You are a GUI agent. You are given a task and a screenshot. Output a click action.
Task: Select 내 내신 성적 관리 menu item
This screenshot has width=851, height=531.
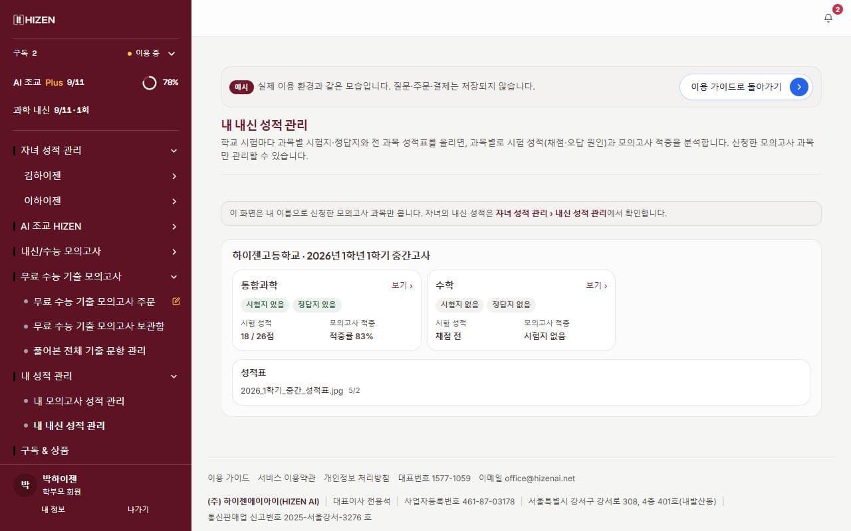[x=69, y=425]
